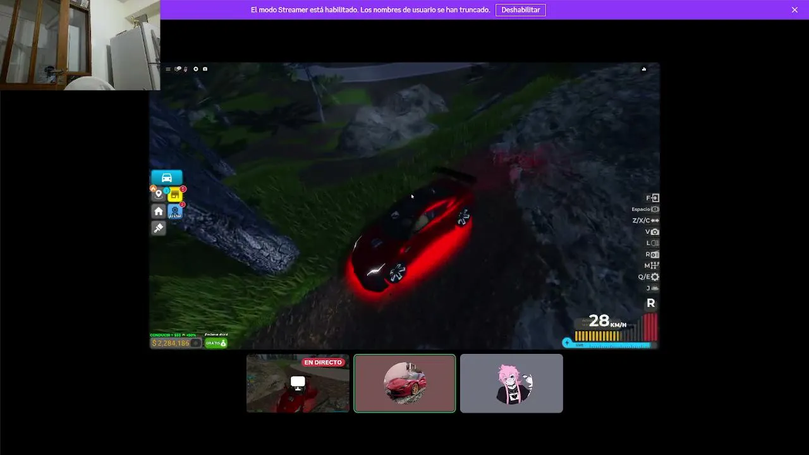Select the red car avatar participant tile

click(404, 383)
